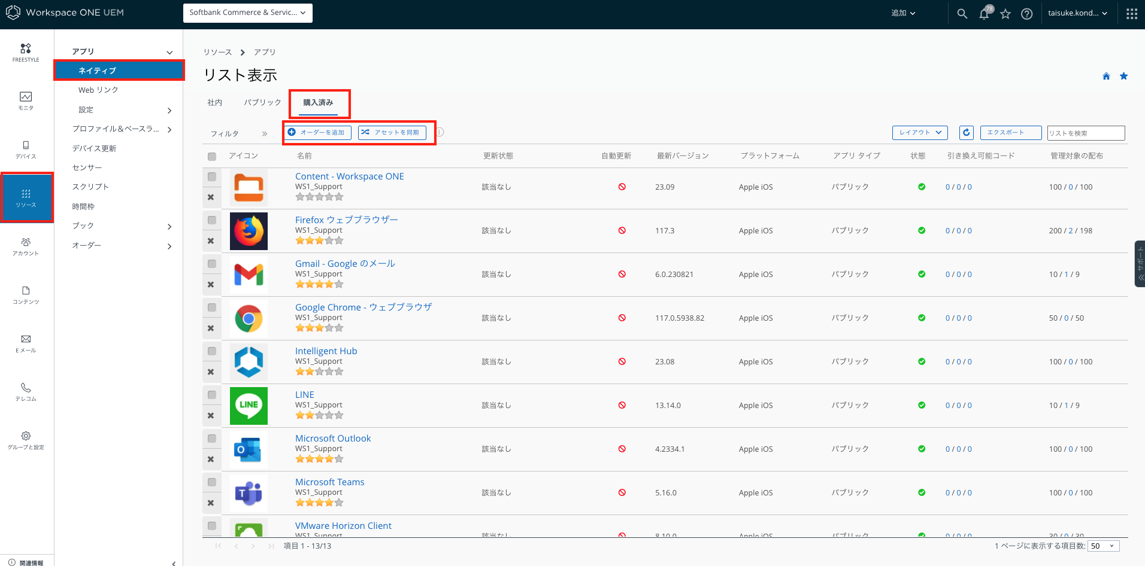Click the エクスポート export button
Screen dimensions: 1145x566
coord(1010,132)
